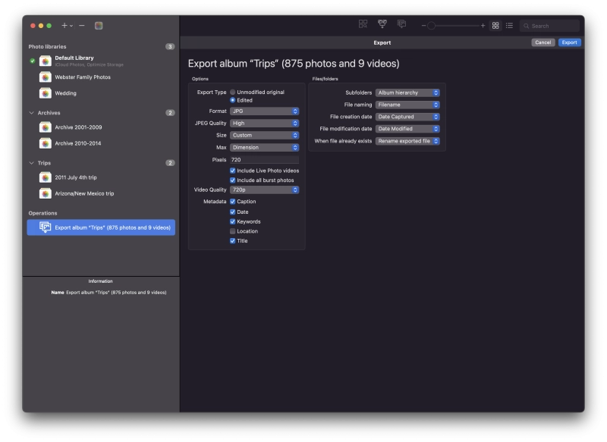This screenshot has height=442, width=607.
Task: Open the Video Quality 720p dropdown
Action: pos(264,190)
